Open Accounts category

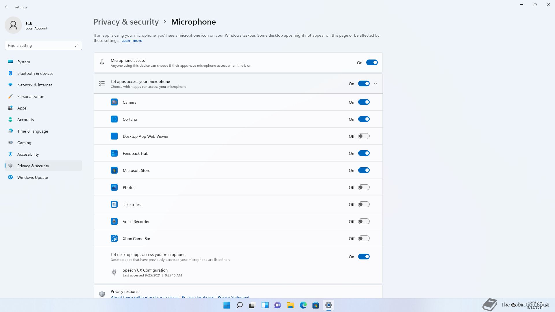pos(43,120)
